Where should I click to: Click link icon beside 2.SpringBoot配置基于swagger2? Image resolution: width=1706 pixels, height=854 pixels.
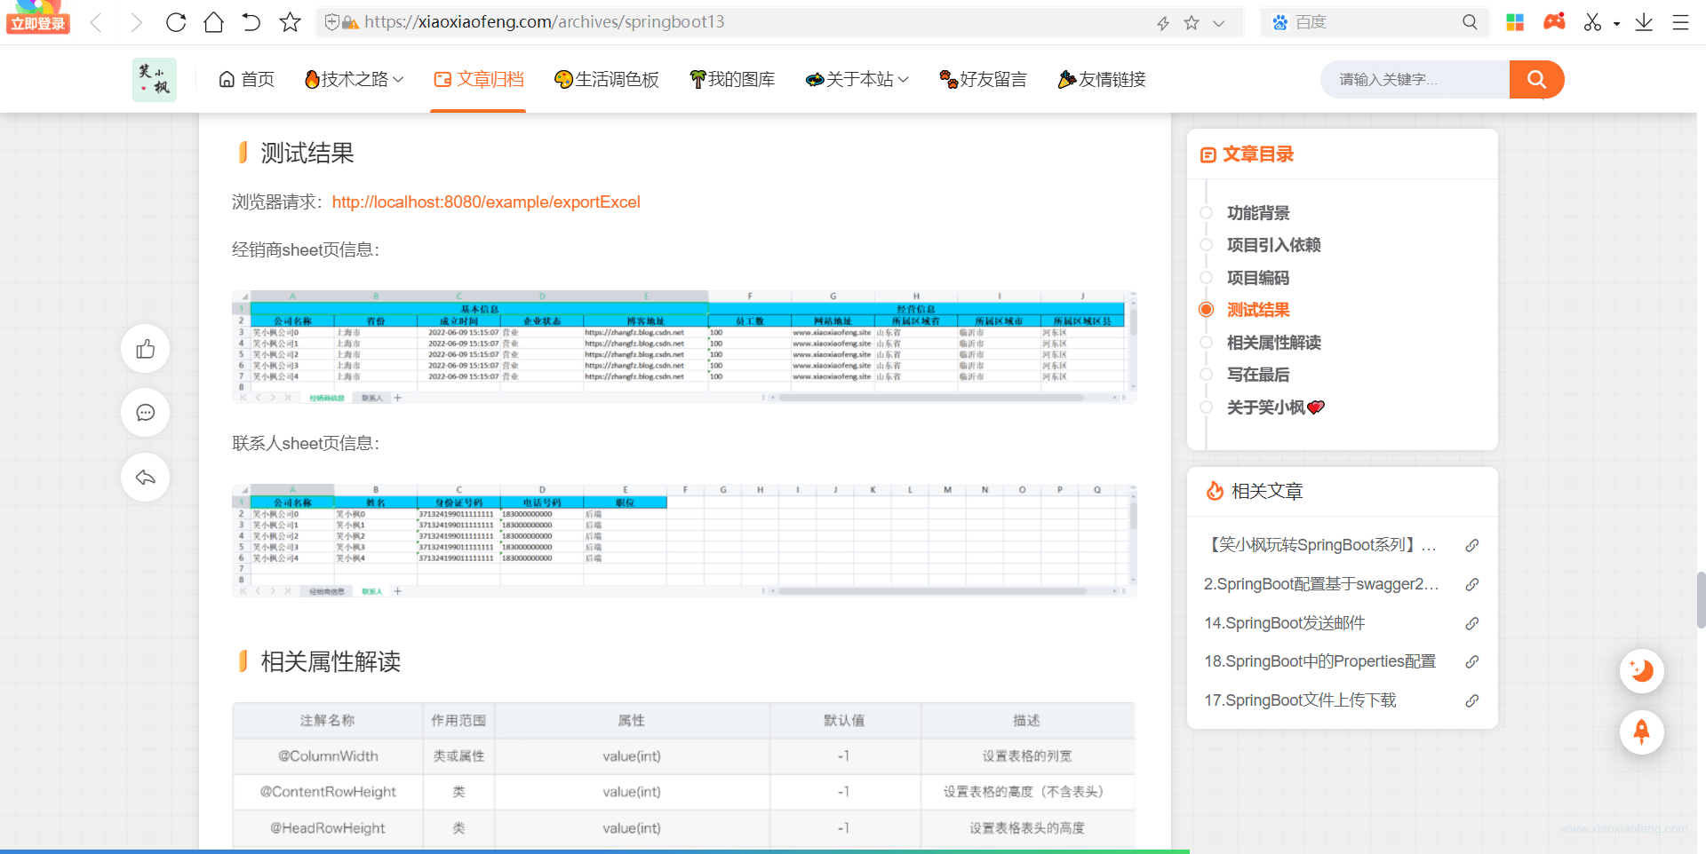pyautogui.click(x=1472, y=584)
